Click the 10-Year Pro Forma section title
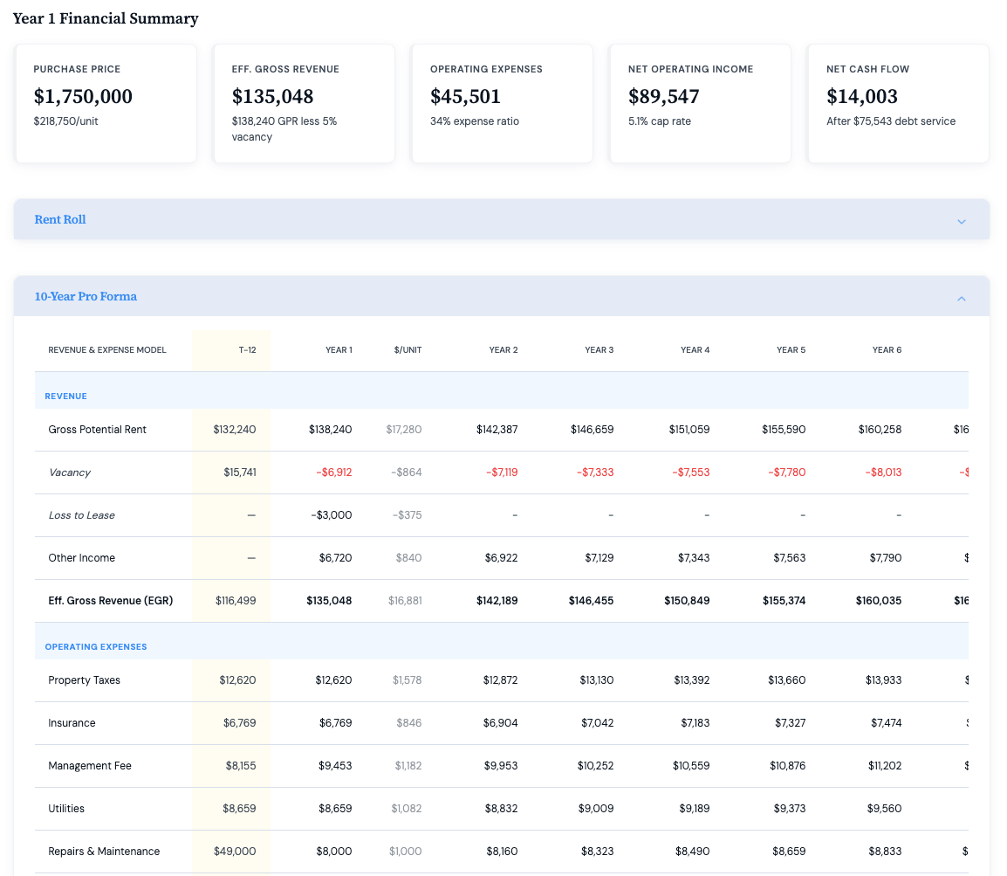Viewport: 1007px width, 876px height. click(x=86, y=297)
